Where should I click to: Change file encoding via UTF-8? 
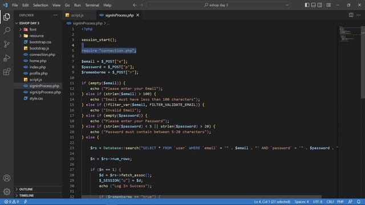coord(318,202)
